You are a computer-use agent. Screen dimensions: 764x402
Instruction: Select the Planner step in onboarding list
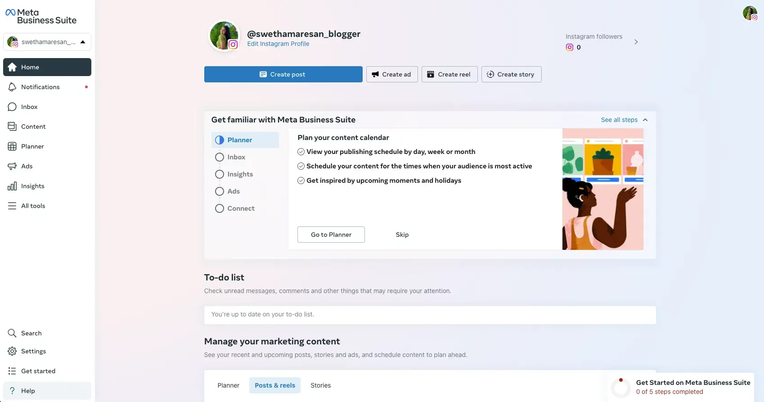coord(245,140)
